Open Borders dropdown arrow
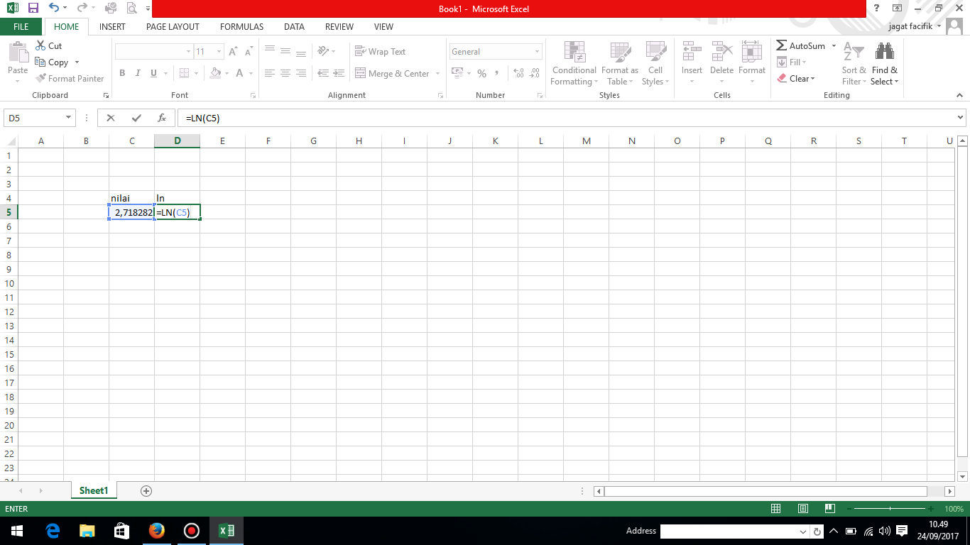Screen dimensions: 970x545 click(197, 73)
